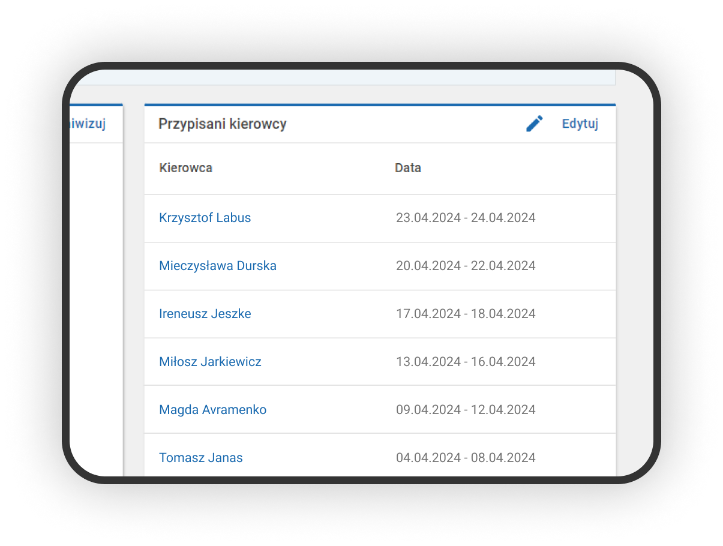Open driver Krzysztof Labus
723x546 pixels.
[205, 218]
